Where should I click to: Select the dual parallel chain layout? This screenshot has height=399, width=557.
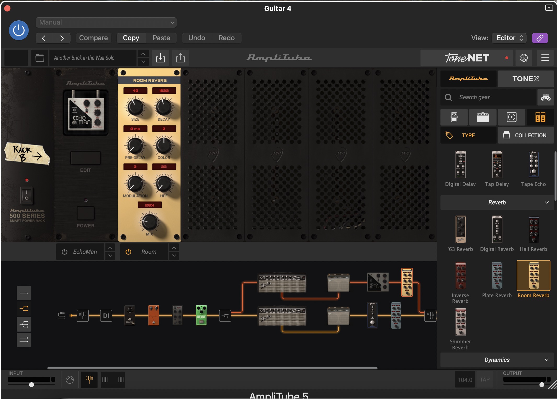(24, 340)
